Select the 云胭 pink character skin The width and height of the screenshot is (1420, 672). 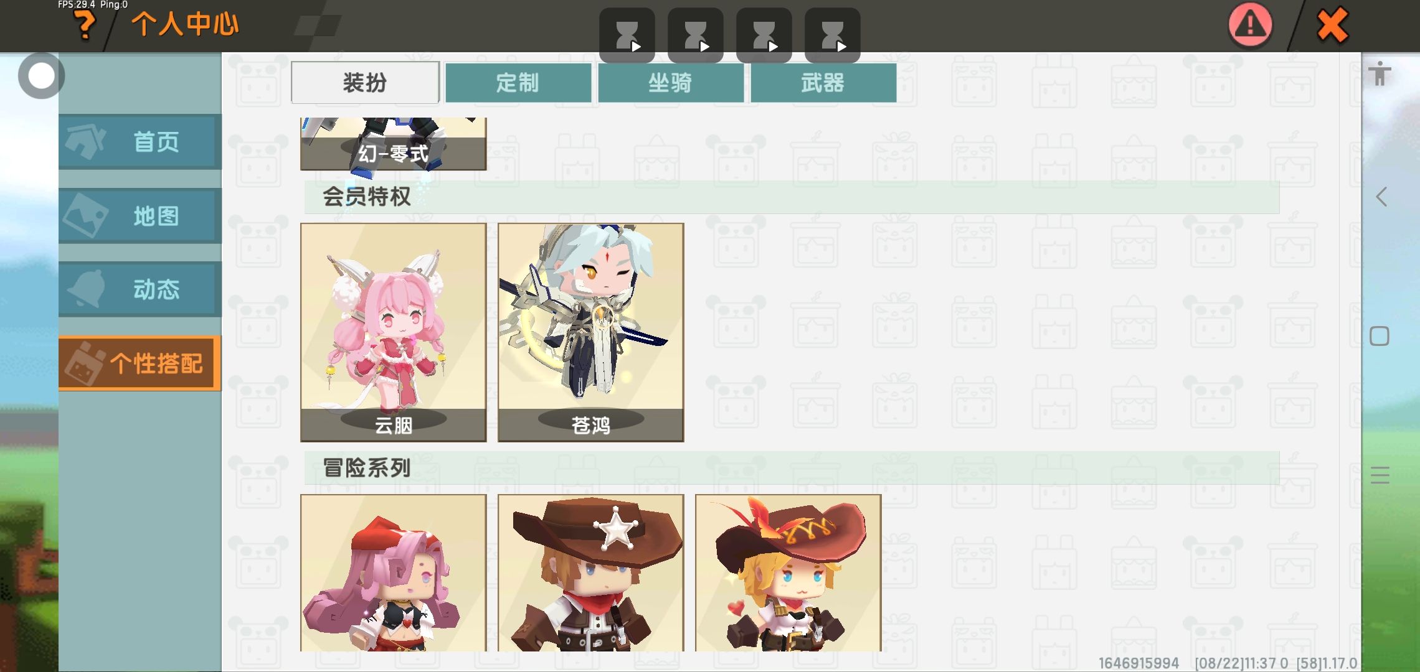[394, 332]
